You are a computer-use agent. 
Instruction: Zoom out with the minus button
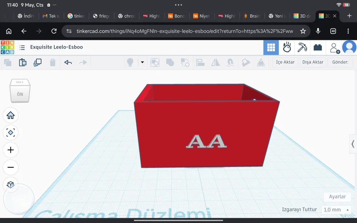(x=10, y=167)
